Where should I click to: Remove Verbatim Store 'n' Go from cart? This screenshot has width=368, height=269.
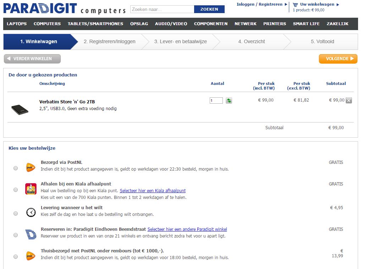tap(349, 101)
